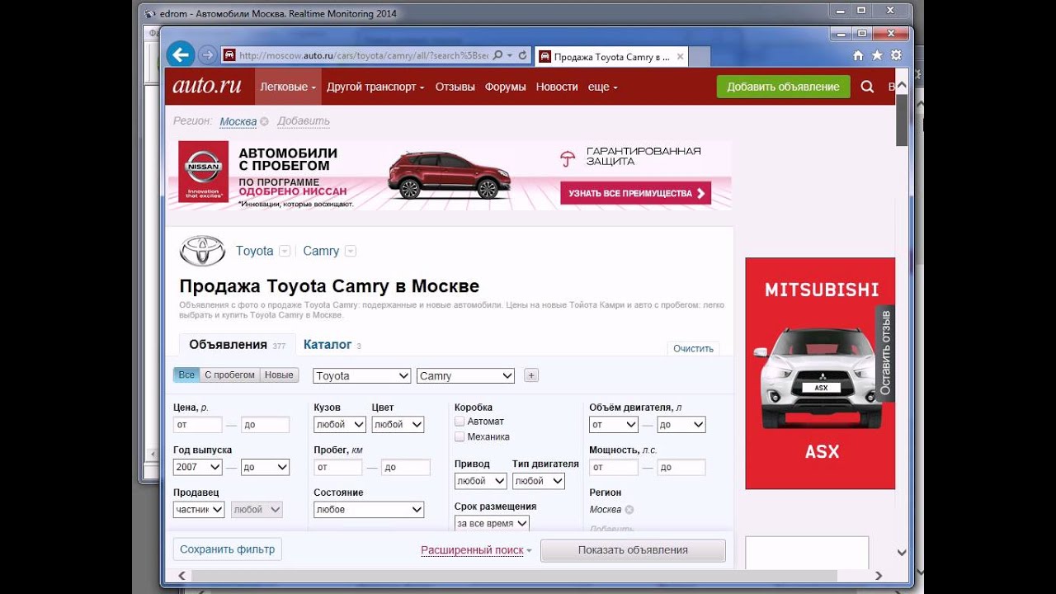
Task: Open the favorites star icon
Action: pos(877,55)
